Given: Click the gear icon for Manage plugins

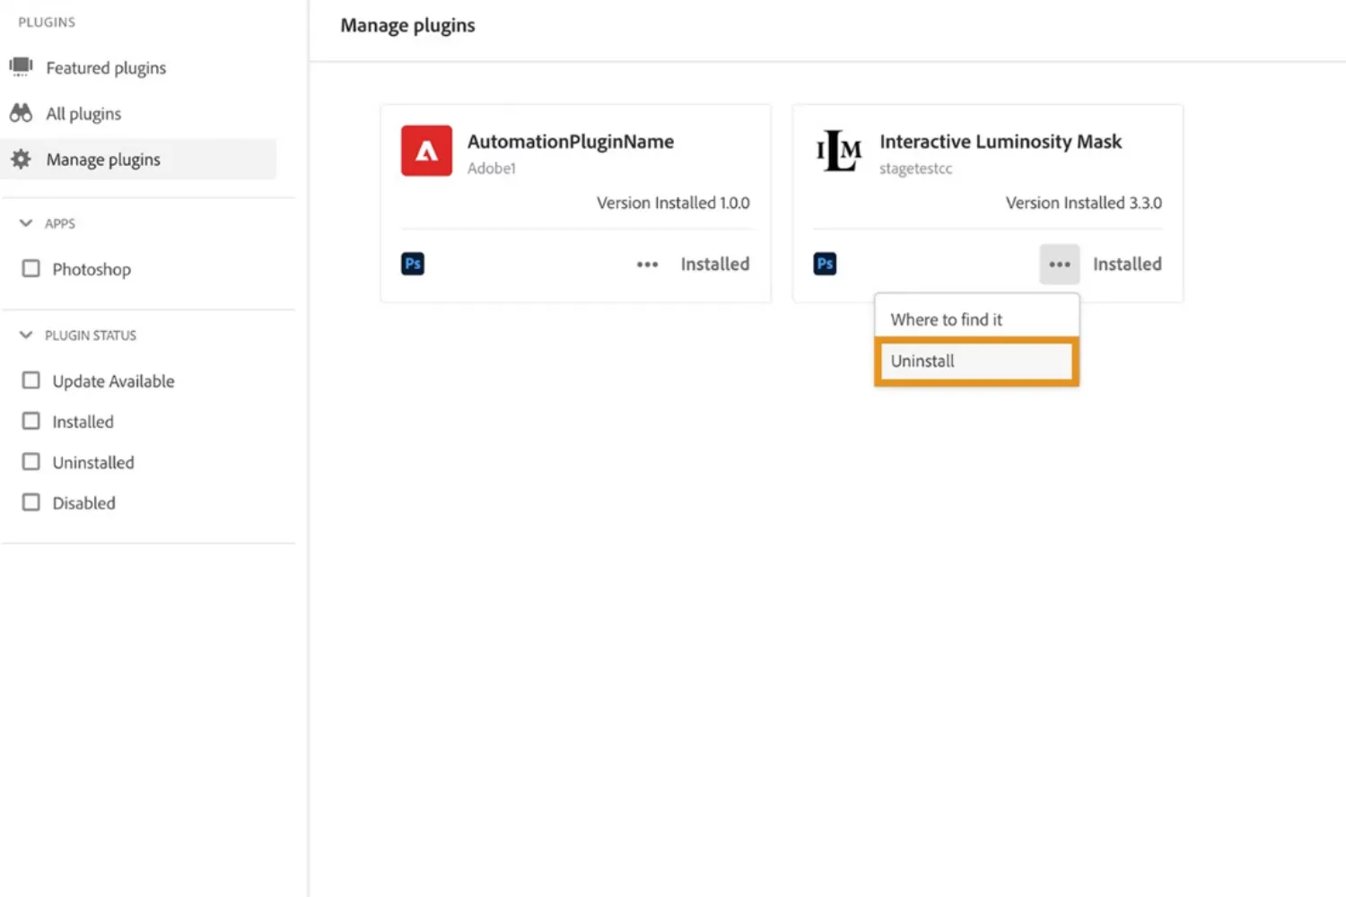Looking at the screenshot, I should [x=21, y=160].
